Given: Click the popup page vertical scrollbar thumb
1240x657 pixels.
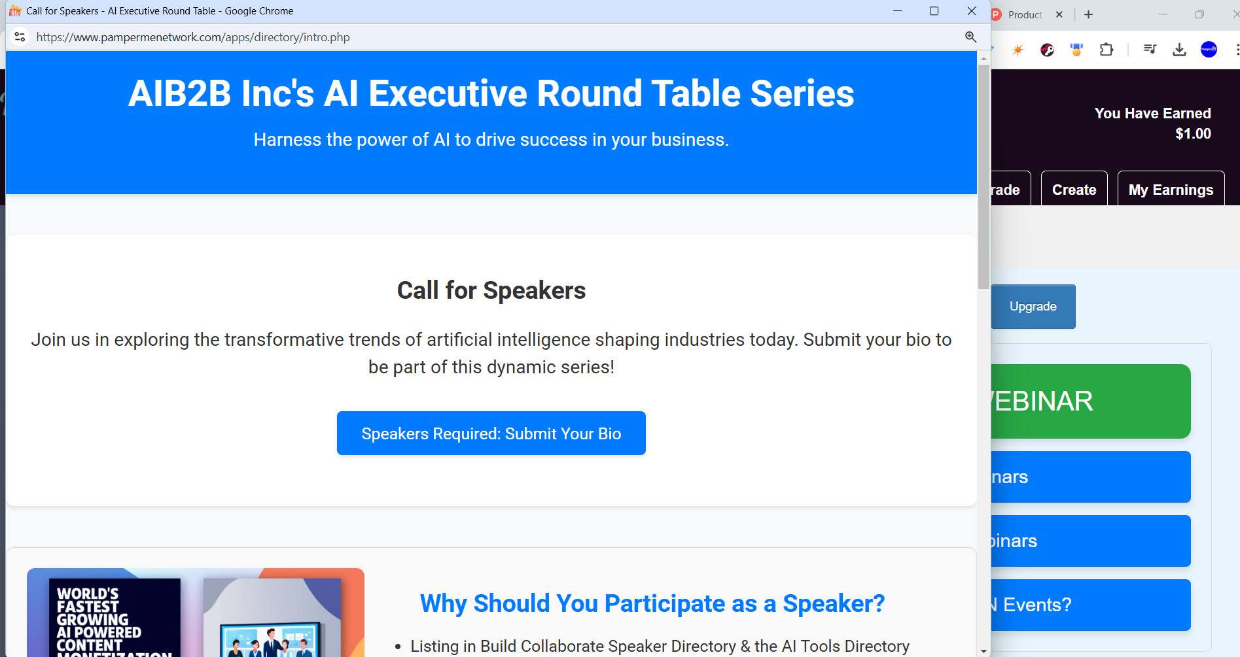Looking at the screenshot, I should (983, 177).
